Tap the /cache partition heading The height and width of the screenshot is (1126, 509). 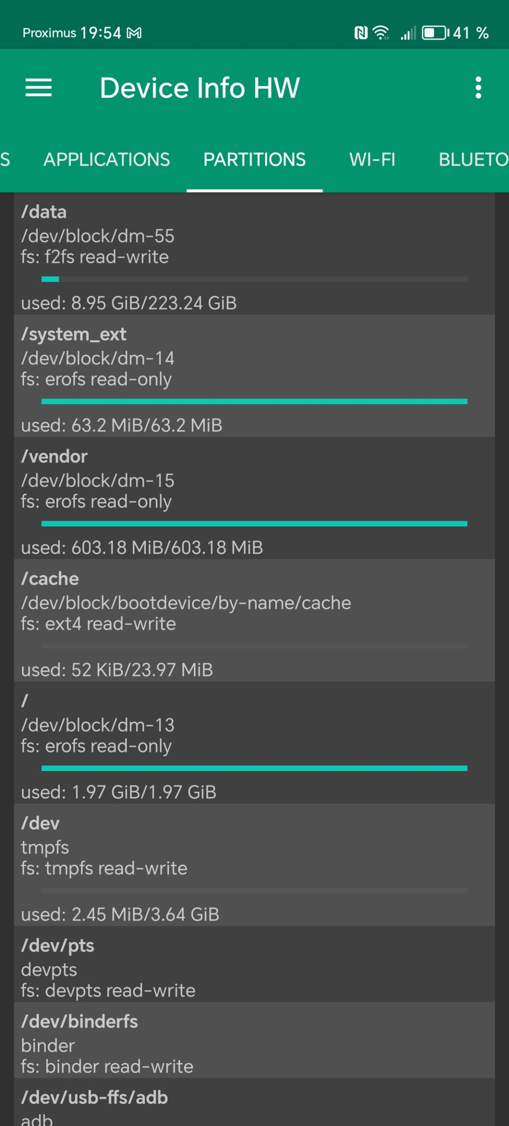pyautogui.click(x=50, y=579)
